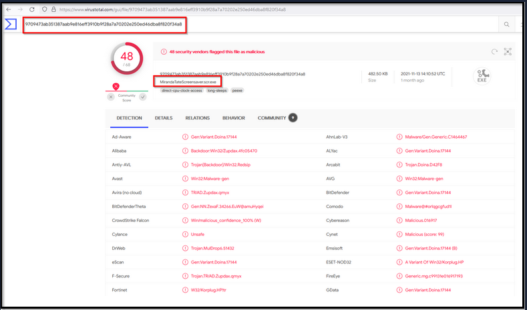Image resolution: width=527 pixels, height=310 pixels.
Task: Click the BitDefenderTheta vendor name
Action: tap(129, 207)
